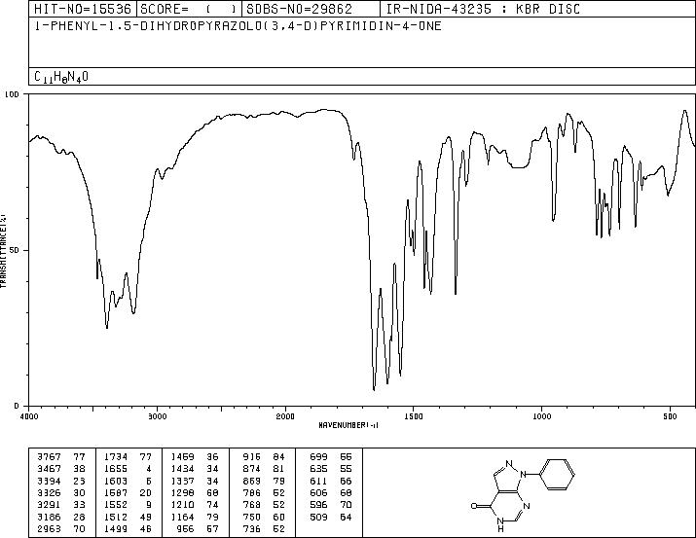Click peak table entry 736
The width and height of the screenshot is (696, 538).
252,528
